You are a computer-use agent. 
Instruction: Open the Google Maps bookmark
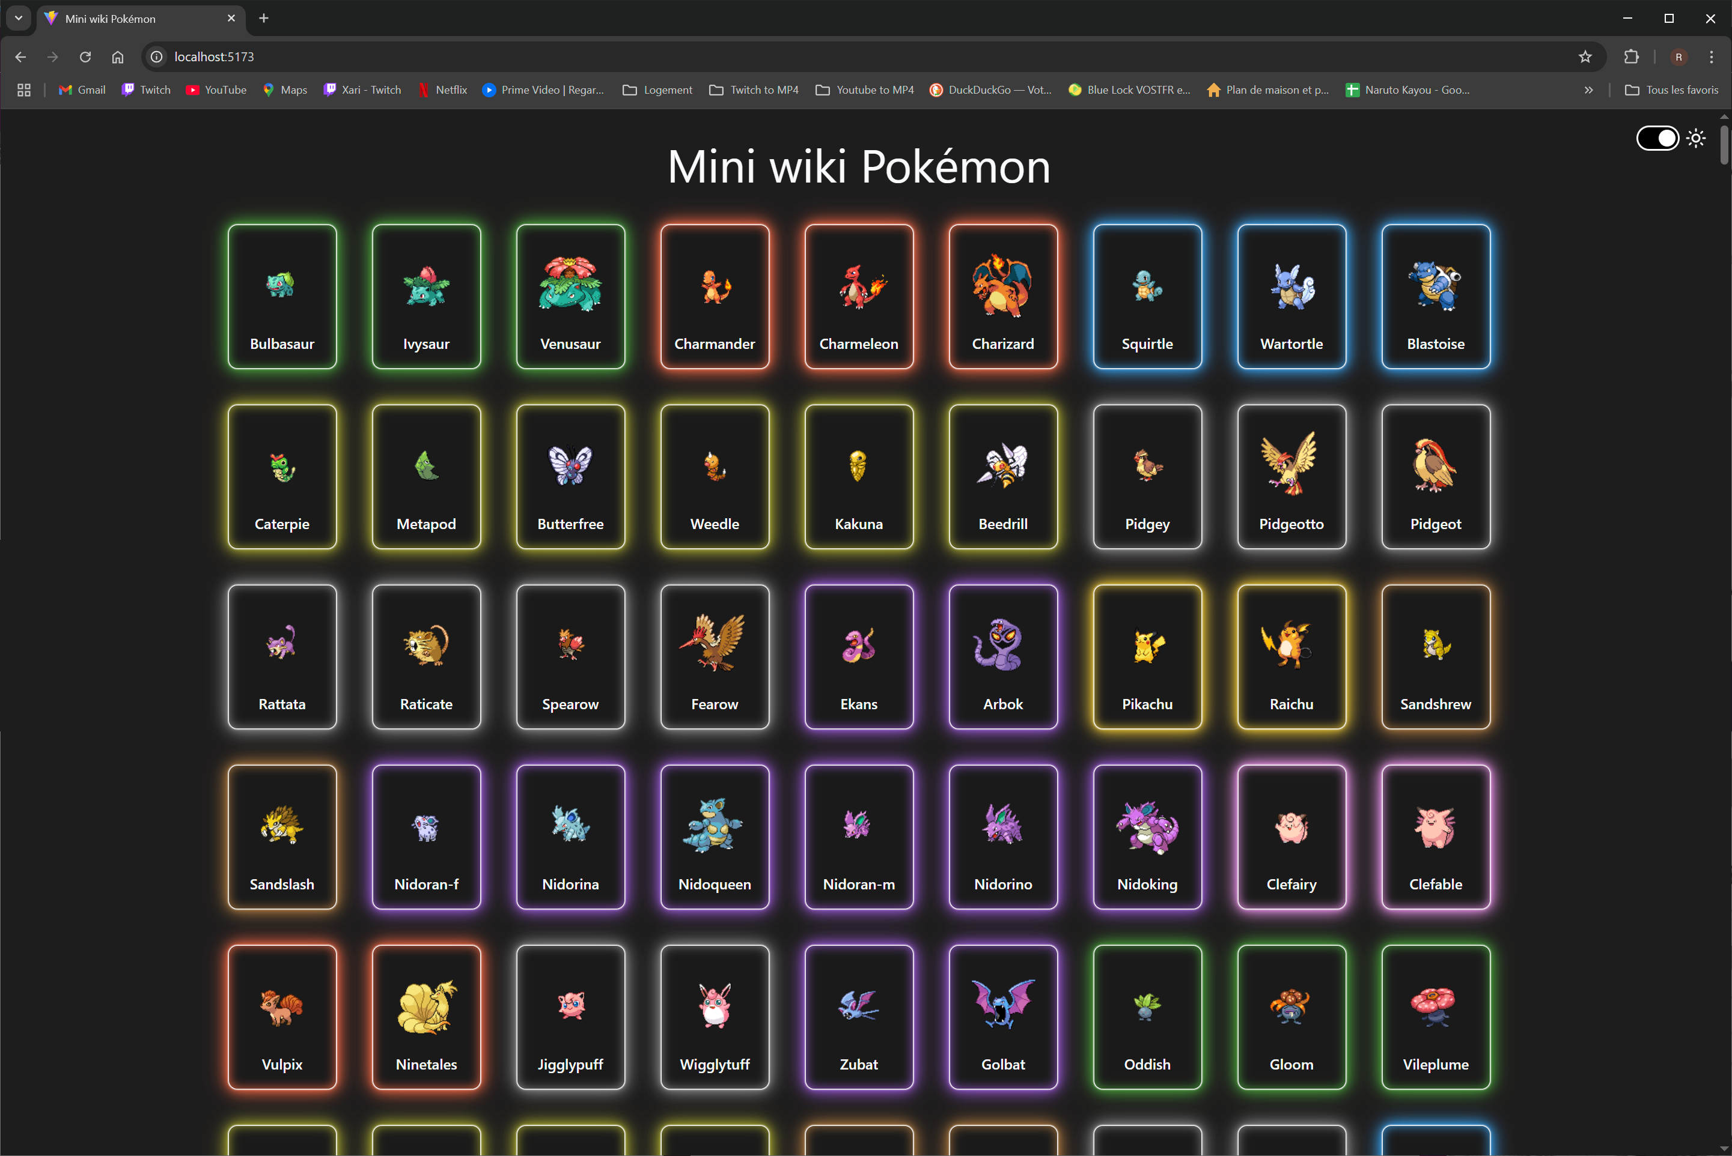285,89
